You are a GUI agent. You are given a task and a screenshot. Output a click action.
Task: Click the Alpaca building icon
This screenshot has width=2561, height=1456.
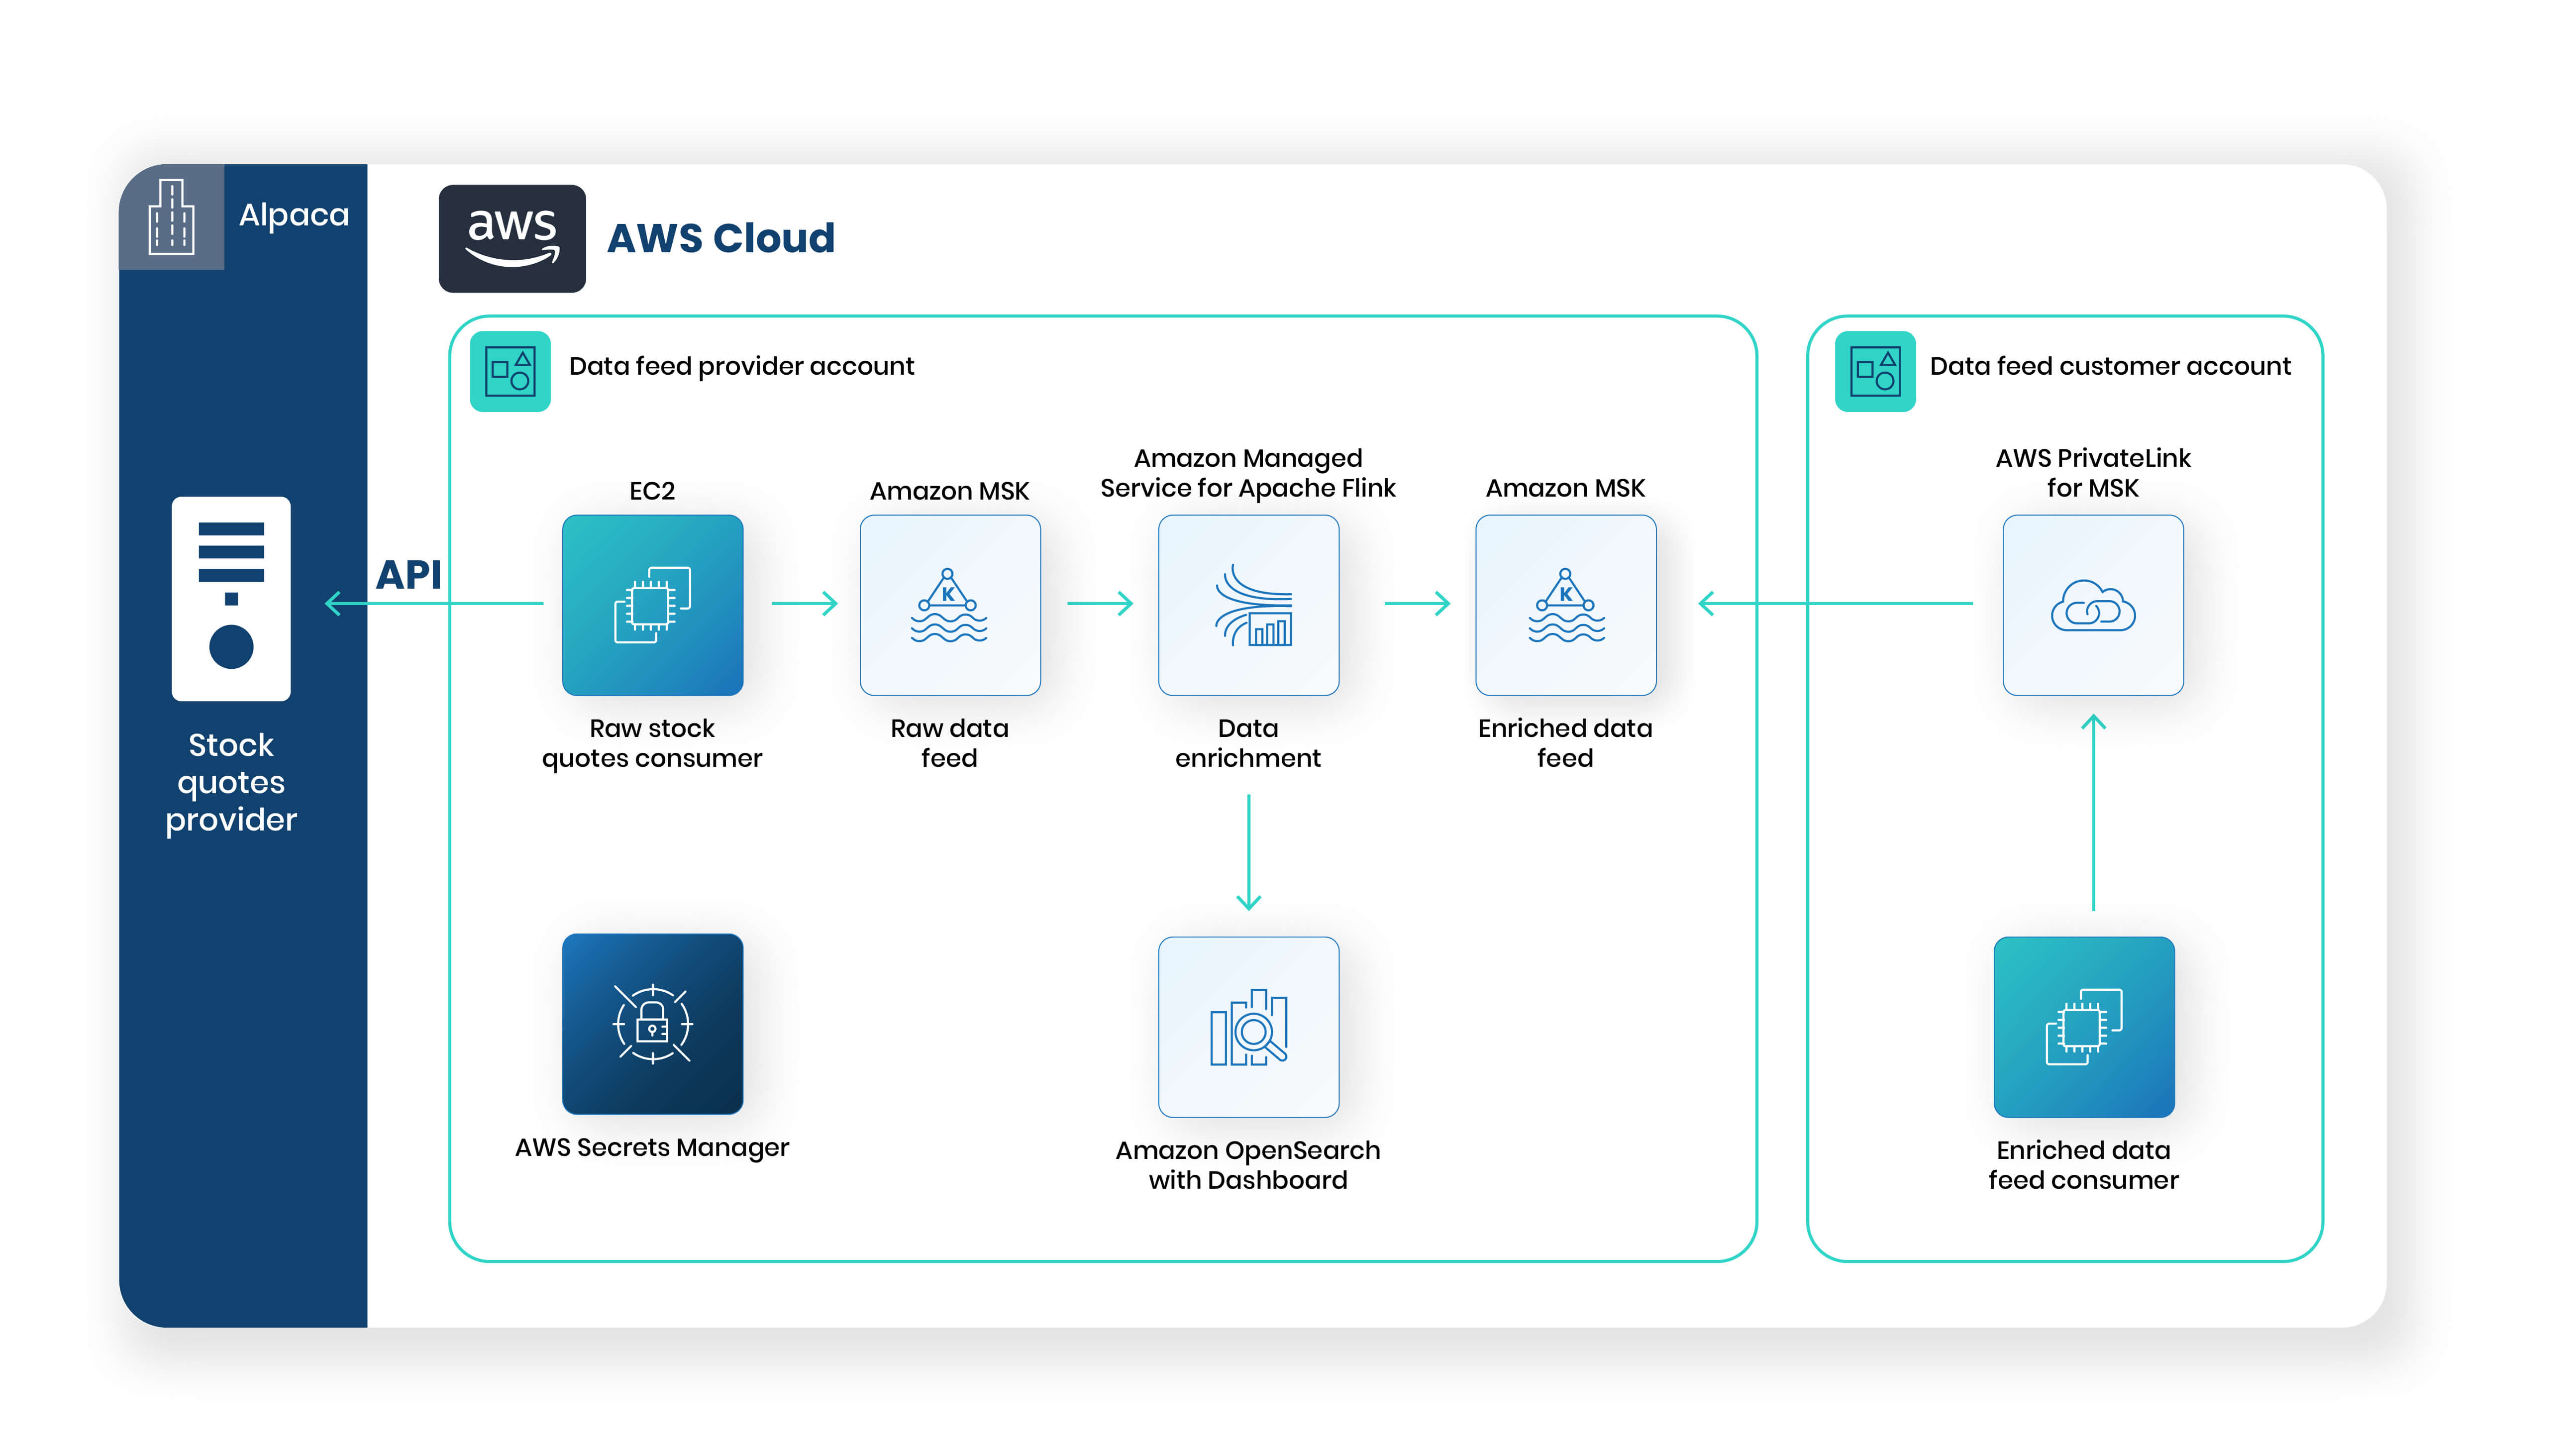171,217
